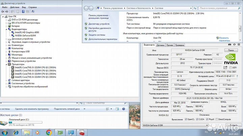Viewport: 243px width, 136px height.
Task: Open Windows Media Player from taskbar
Action: 37,133
